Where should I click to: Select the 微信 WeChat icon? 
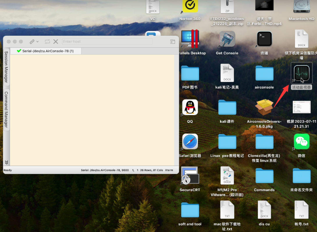click(301, 141)
